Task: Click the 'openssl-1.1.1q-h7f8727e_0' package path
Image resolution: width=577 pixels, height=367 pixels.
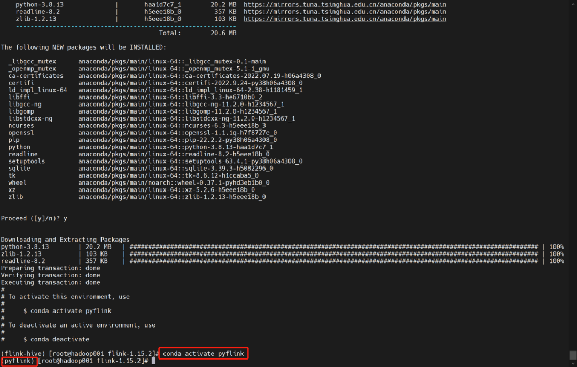Action: [177, 133]
